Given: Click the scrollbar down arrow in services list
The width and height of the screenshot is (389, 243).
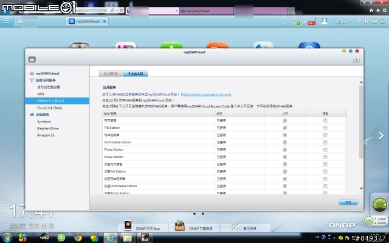Looking at the screenshot, I should [x=361, y=188].
